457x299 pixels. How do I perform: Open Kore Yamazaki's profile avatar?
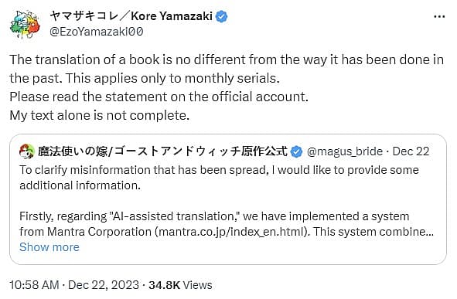pyautogui.click(x=25, y=24)
